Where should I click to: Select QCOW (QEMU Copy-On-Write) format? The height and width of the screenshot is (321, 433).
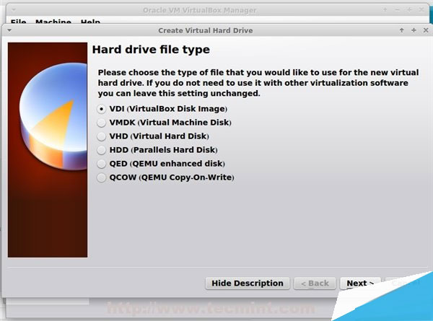166,177
